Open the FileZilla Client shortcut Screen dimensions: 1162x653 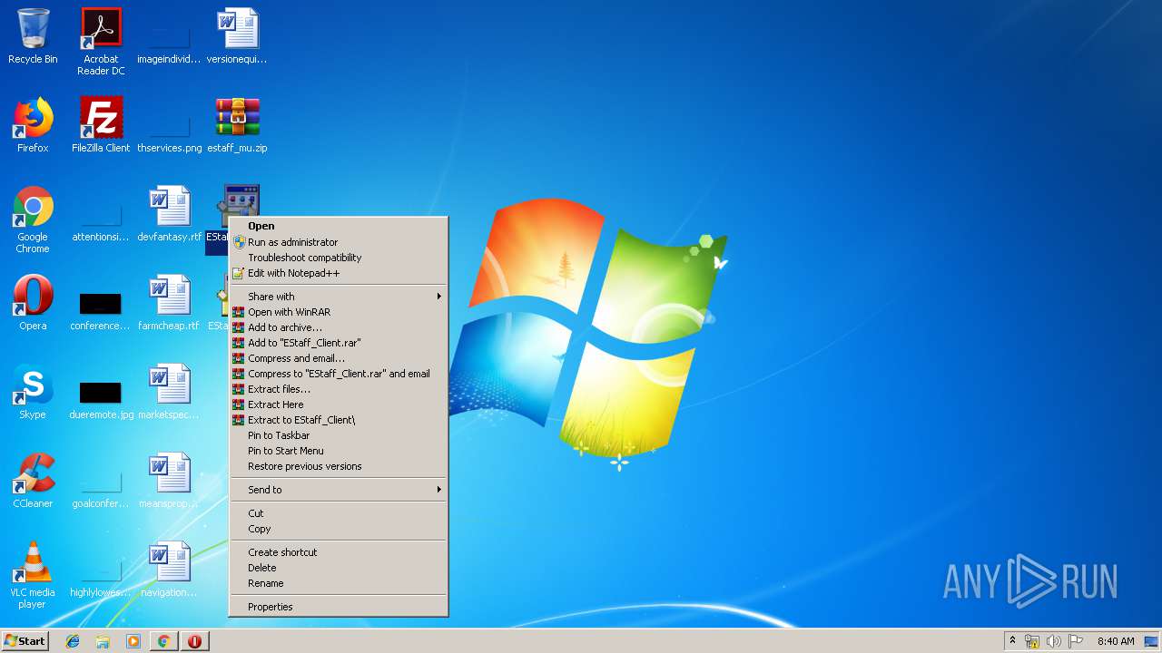pos(101,125)
